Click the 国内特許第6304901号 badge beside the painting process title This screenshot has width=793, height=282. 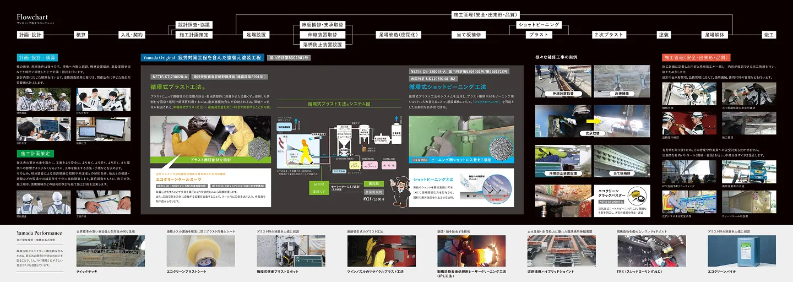[x=289, y=57]
